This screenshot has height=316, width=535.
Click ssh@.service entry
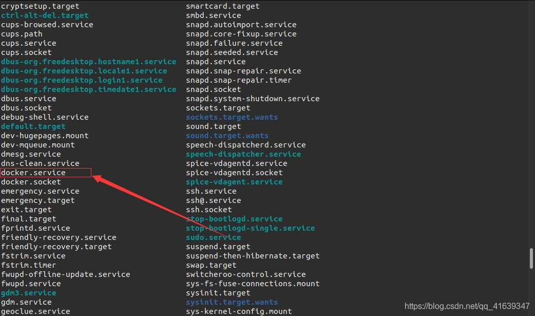214,200
